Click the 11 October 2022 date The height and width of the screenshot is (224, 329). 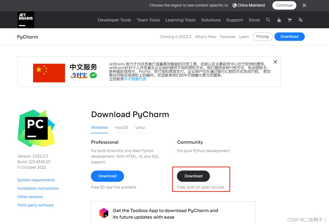32,167
